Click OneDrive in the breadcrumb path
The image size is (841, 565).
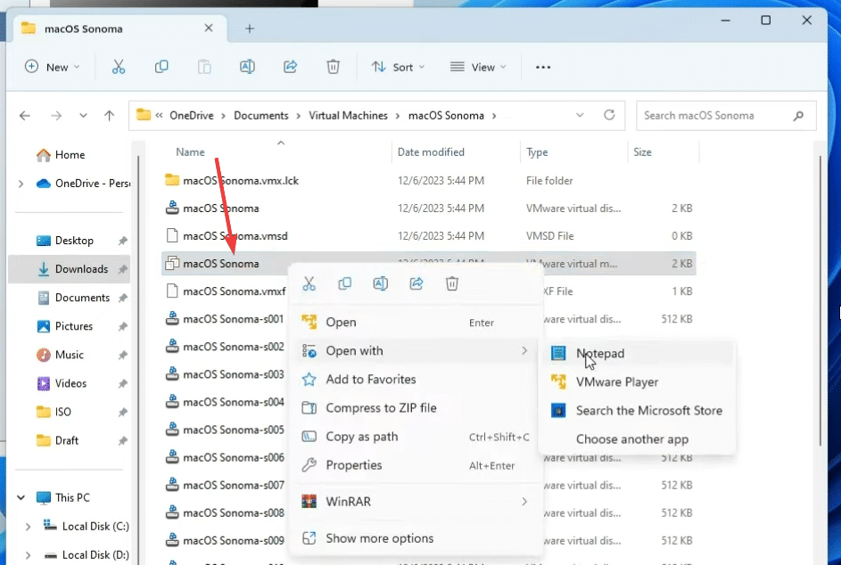click(x=192, y=115)
